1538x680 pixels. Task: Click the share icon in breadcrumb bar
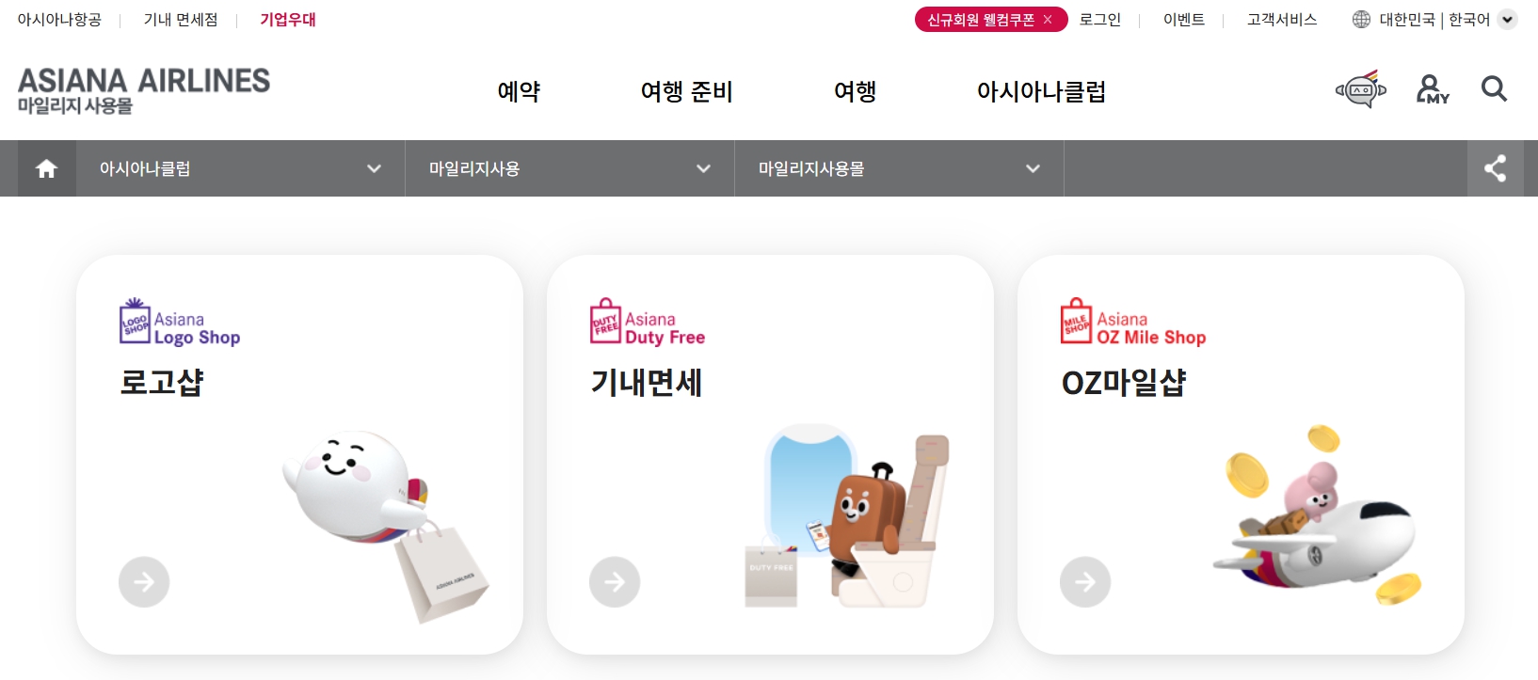(1496, 168)
